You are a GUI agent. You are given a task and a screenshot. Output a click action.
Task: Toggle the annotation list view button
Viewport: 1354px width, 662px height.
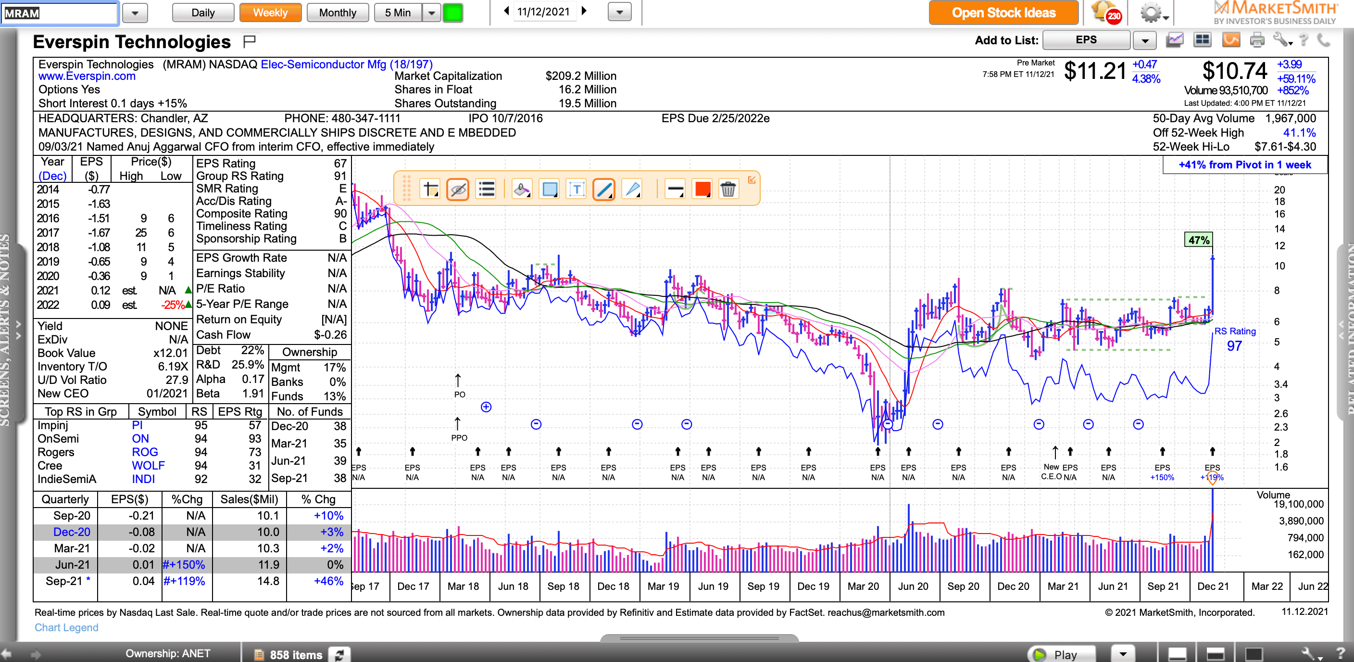pos(486,189)
